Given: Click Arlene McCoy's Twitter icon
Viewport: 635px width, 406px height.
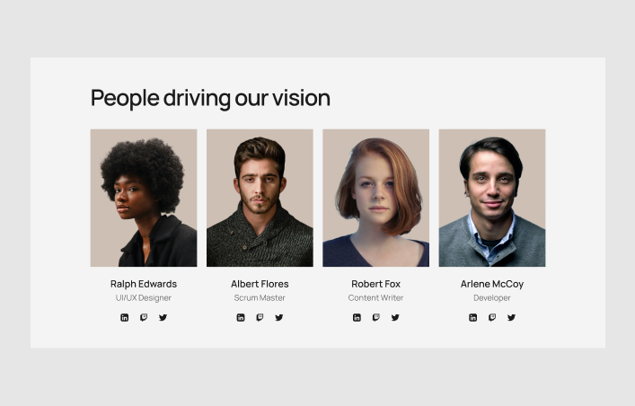Looking at the screenshot, I should (511, 318).
